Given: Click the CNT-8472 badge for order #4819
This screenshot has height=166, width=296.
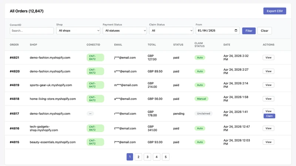Looking at the screenshot, I should pyautogui.click(x=95, y=85).
